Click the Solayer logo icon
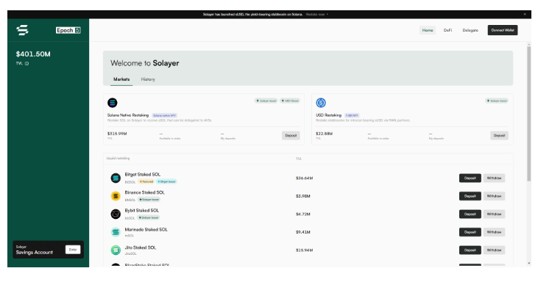This screenshot has height=282, width=538. [23, 30]
